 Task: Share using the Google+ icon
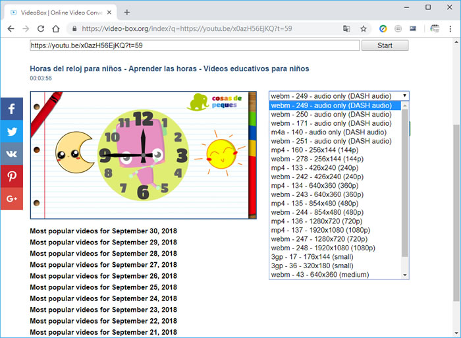(x=11, y=198)
